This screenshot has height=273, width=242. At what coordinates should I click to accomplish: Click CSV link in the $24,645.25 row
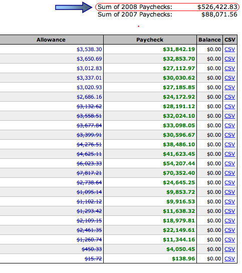click(229, 183)
